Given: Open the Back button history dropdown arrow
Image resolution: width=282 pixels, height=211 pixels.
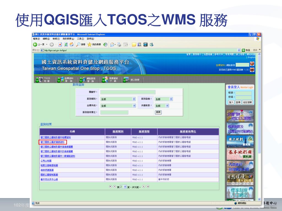Looking at the screenshot, I should pos(47,45).
